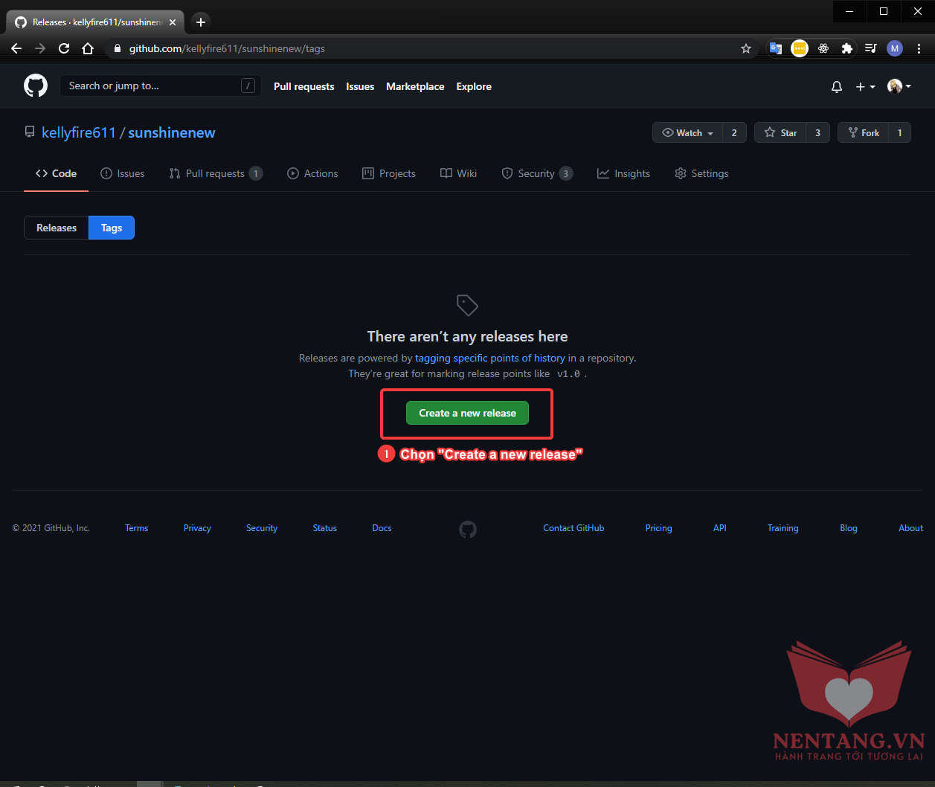
Task: Go to browser home icon
Action: click(88, 48)
